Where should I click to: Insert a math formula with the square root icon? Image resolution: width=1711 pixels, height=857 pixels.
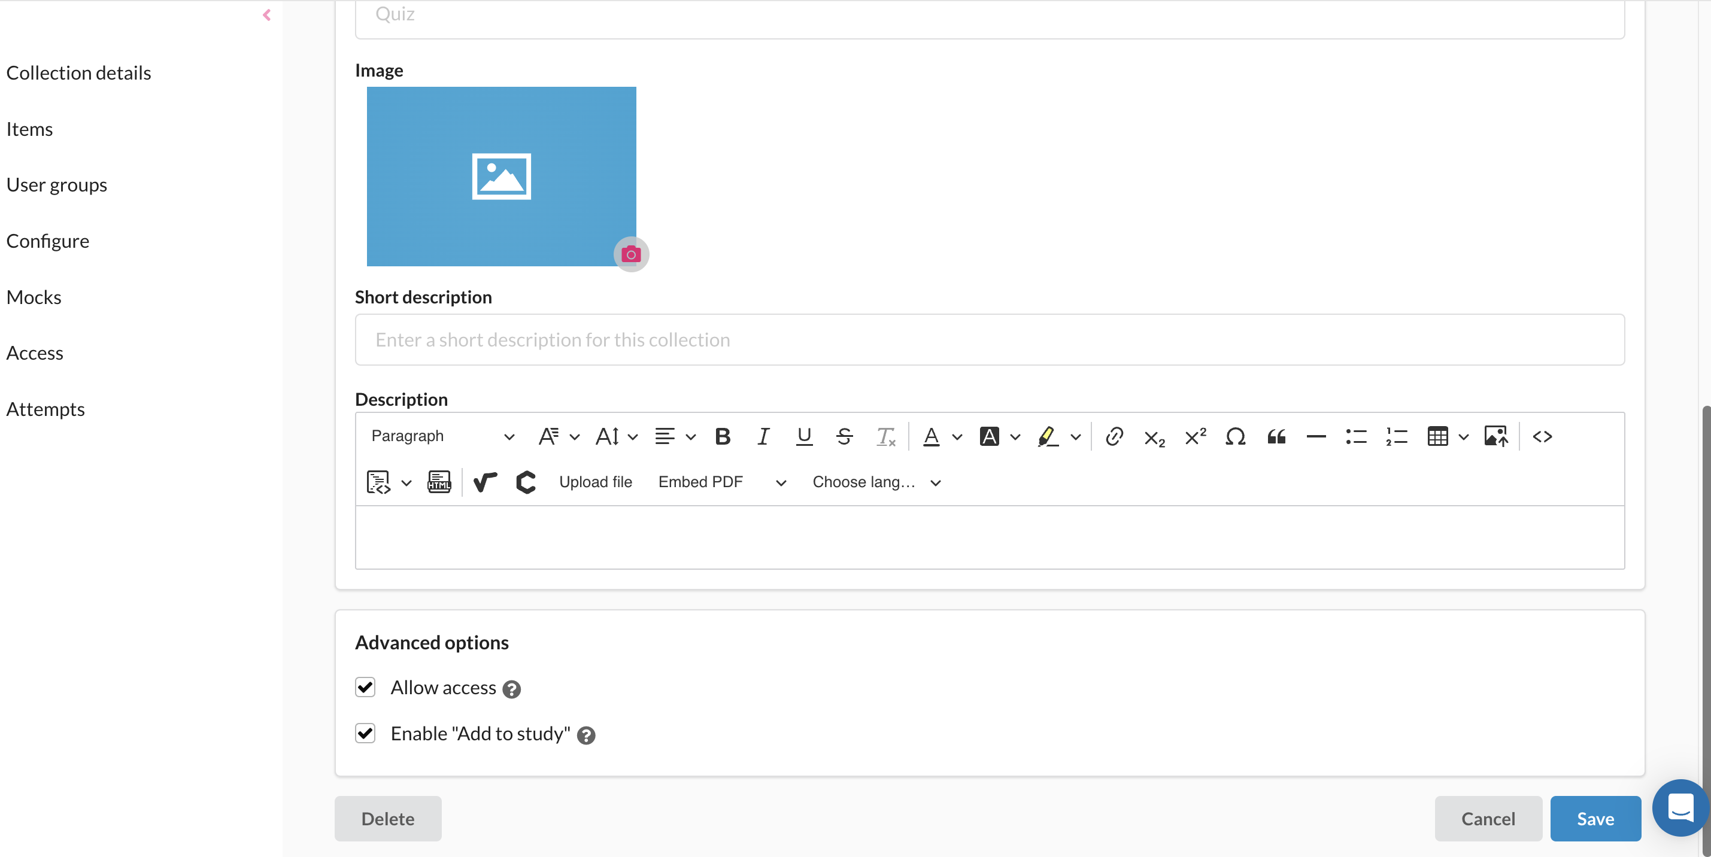(485, 482)
